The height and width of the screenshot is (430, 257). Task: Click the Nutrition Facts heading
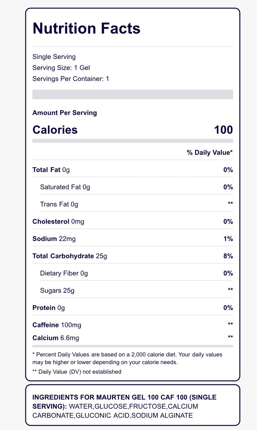(x=86, y=29)
